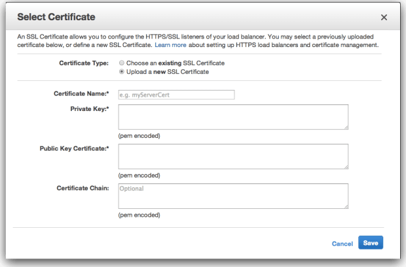The height and width of the screenshot is (267, 406).
Task: Click the Certificate Chain label
Action: [x=83, y=188]
